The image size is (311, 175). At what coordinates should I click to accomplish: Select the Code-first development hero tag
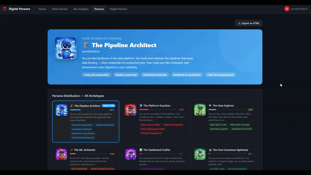pyautogui.click(x=220, y=75)
